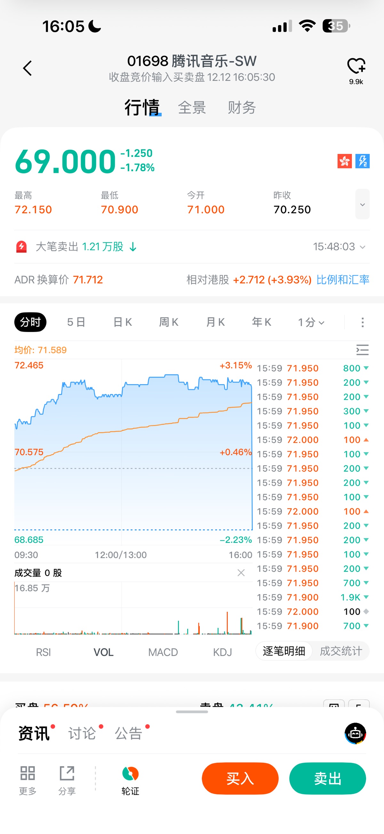Expand the 15:48:03 large trade alert
The image size is (384, 834).
click(x=339, y=247)
